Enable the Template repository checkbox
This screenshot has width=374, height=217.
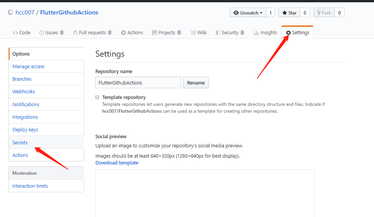tap(97, 97)
